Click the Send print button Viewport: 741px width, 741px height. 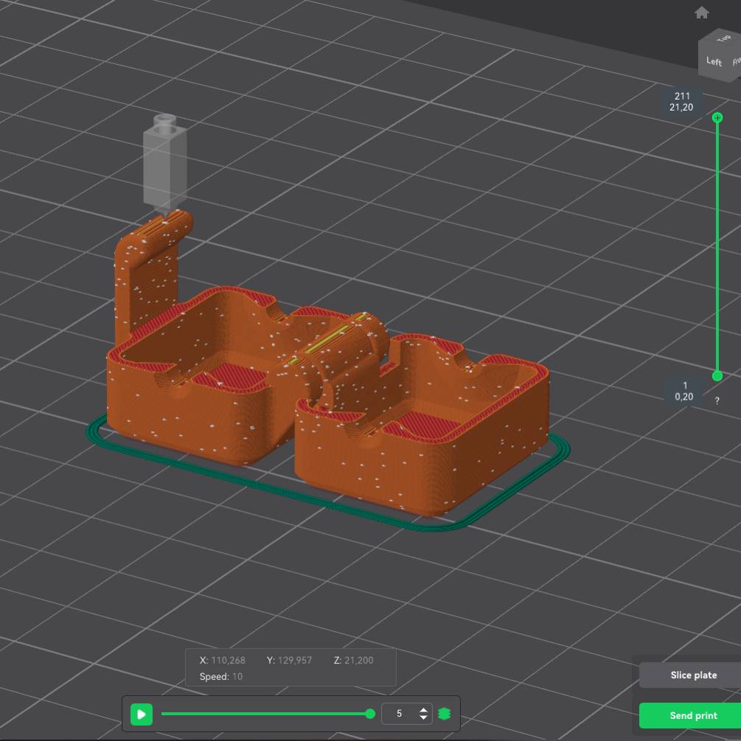(x=692, y=715)
